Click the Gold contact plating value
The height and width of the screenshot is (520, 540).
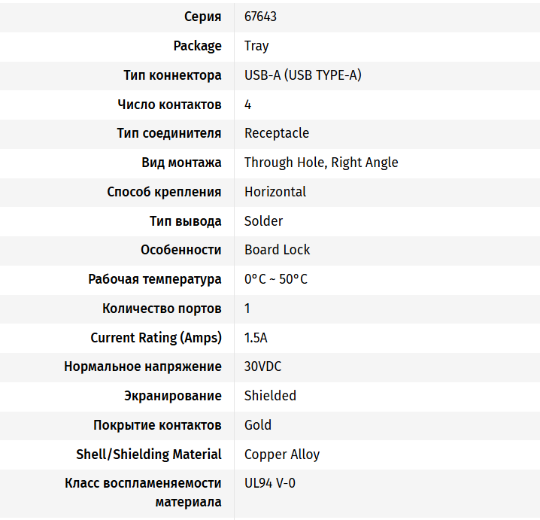(x=258, y=425)
